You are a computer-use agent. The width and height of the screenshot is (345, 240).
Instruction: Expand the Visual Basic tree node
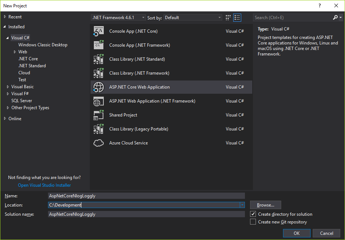click(x=7, y=86)
